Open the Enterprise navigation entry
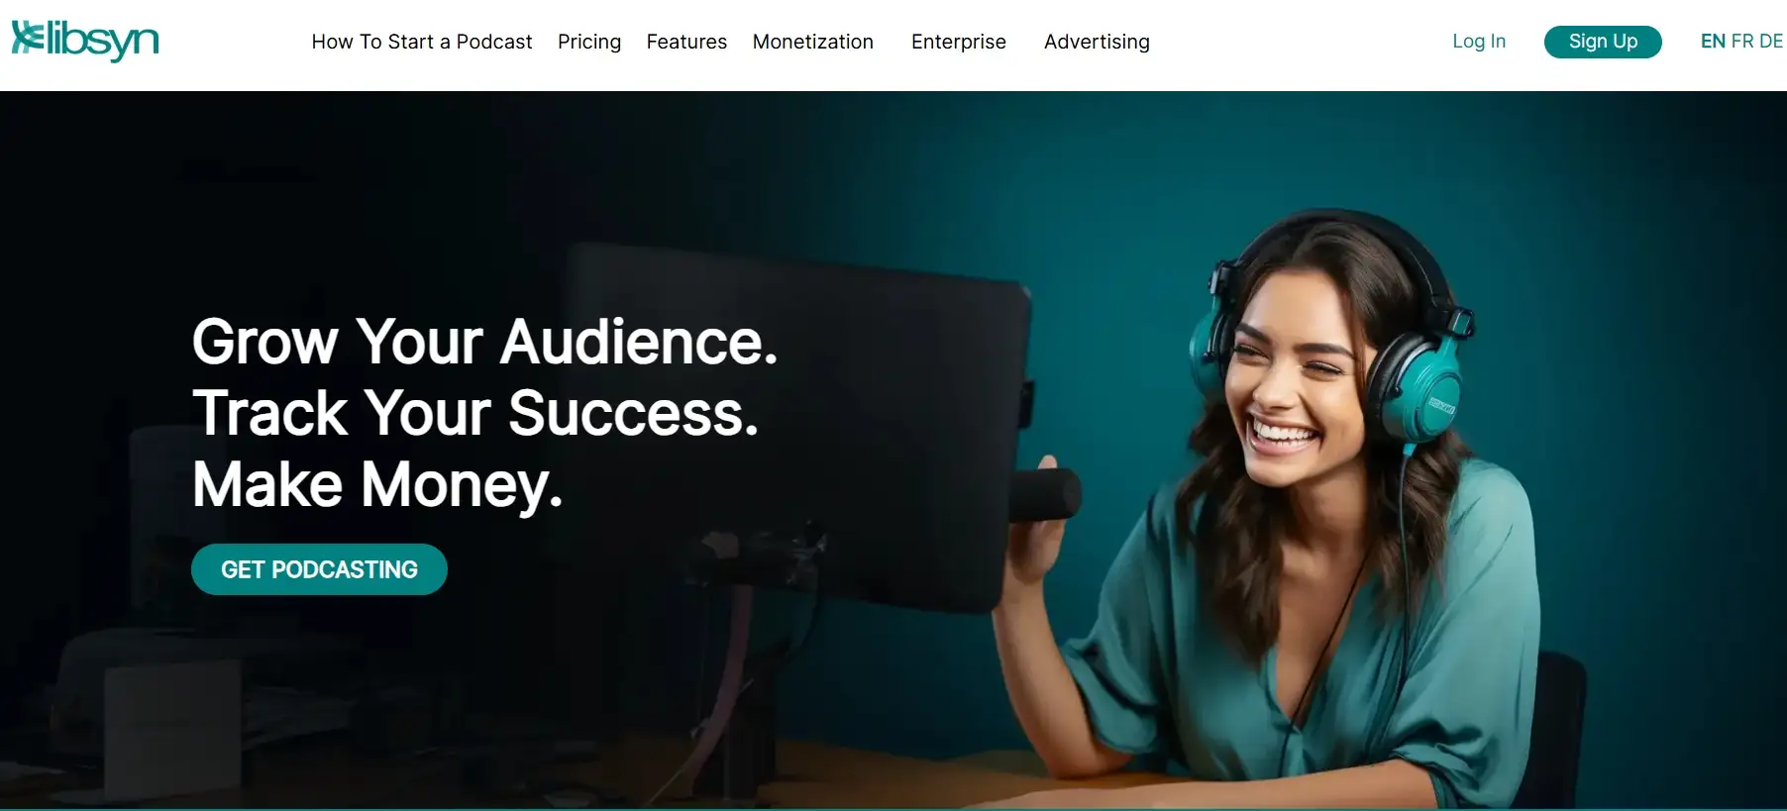 (x=959, y=42)
